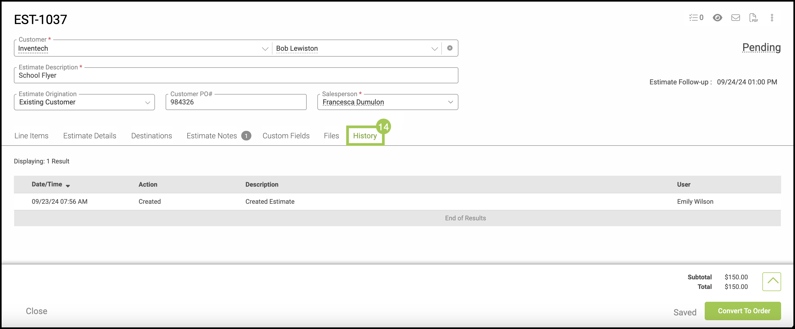The image size is (795, 329).
Task: Click the Estimate Notes count badge
Action: point(246,136)
